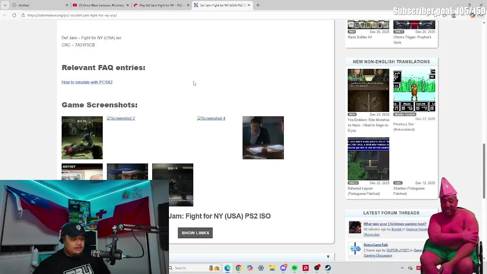Open Spotify from the taskbar
This screenshot has height=274, width=487.
pyautogui.click(x=294, y=268)
